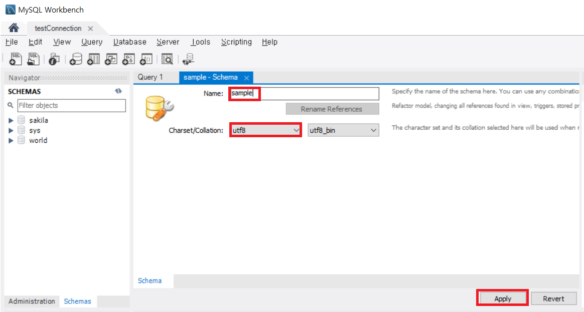Viewport: 584px width, 312px height.
Task: Click the create new function icon
Action: pos(146,59)
